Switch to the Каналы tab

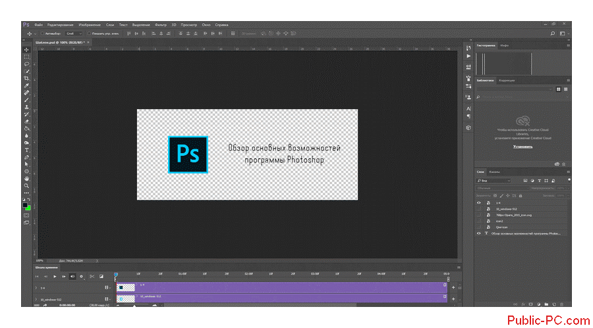(x=494, y=172)
